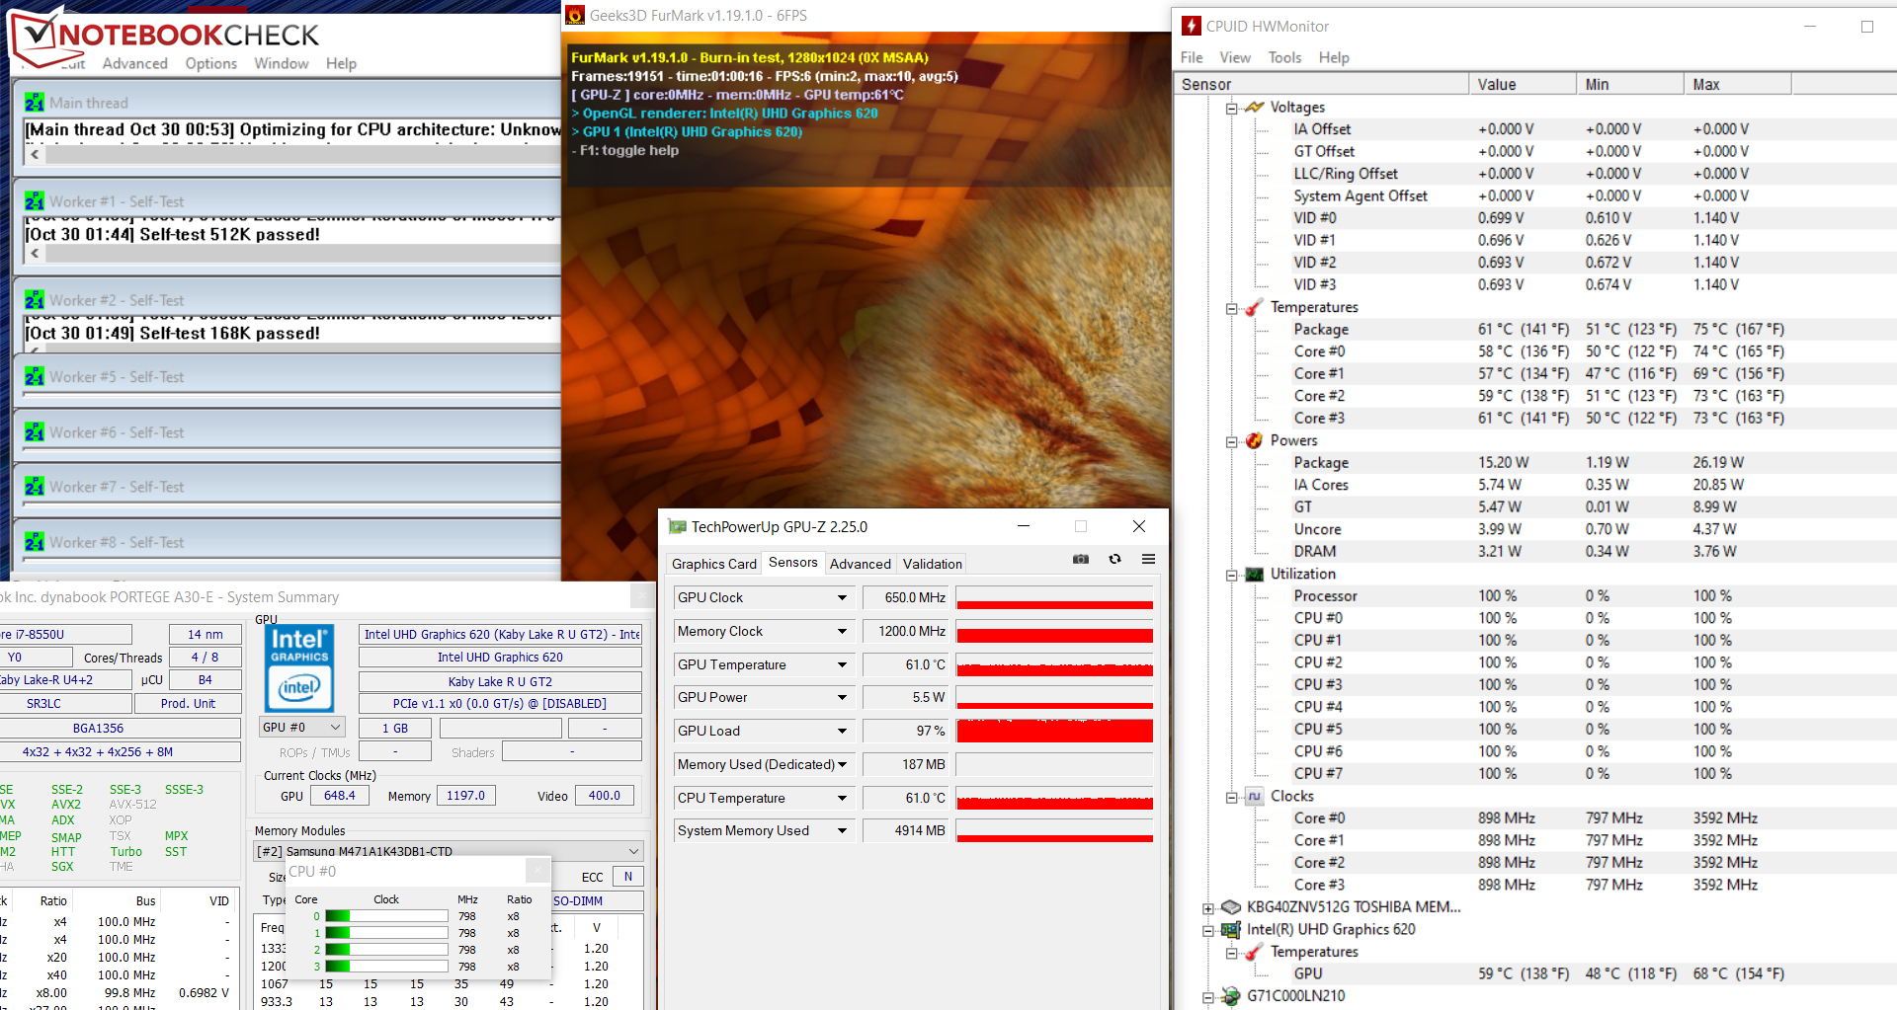Click Worker #6 Self-Test window icon
Image resolution: width=1897 pixels, height=1010 pixels.
(x=35, y=432)
